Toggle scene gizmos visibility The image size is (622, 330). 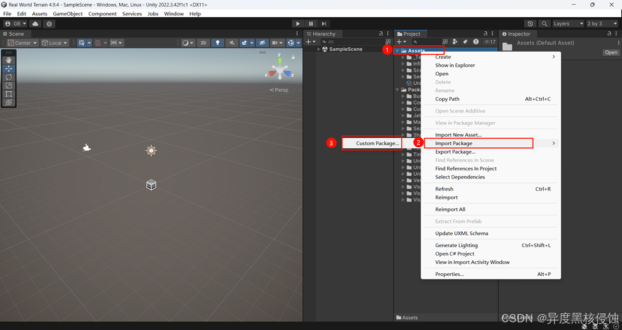point(291,43)
